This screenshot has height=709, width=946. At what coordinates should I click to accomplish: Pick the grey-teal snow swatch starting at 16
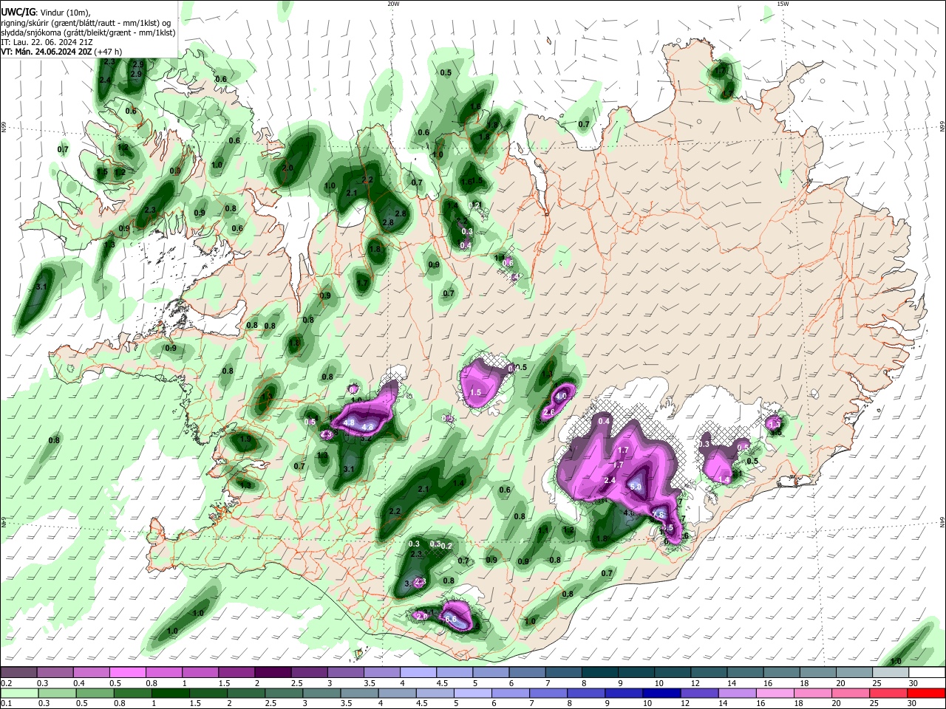pyautogui.click(x=781, y=672)
